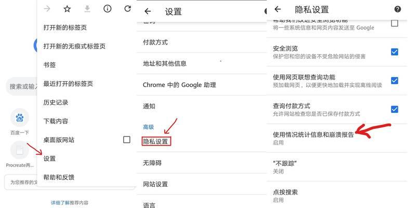Uncheck the 安全浏览 checkbox

click(395, 51)
